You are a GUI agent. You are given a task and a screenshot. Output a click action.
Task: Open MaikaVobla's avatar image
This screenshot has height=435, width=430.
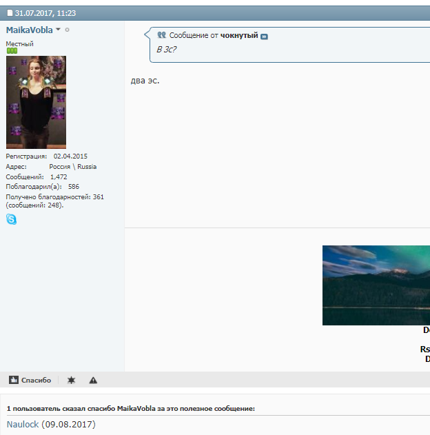pos(36,102)
